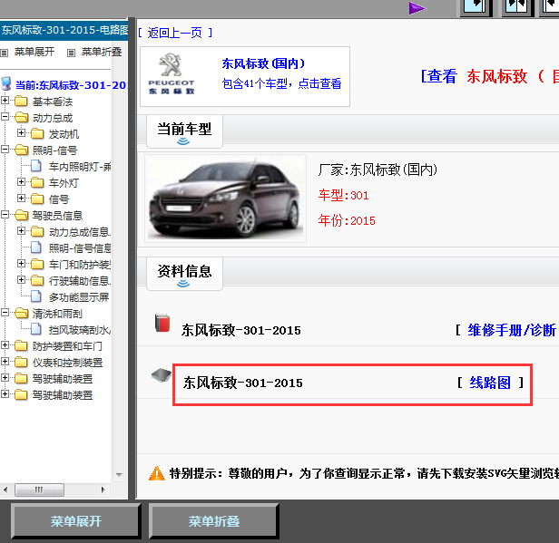Expand the 防护装置和车门 tree node
The height and width of the screenshot is (543, 559).
click(x=5, y=345)
